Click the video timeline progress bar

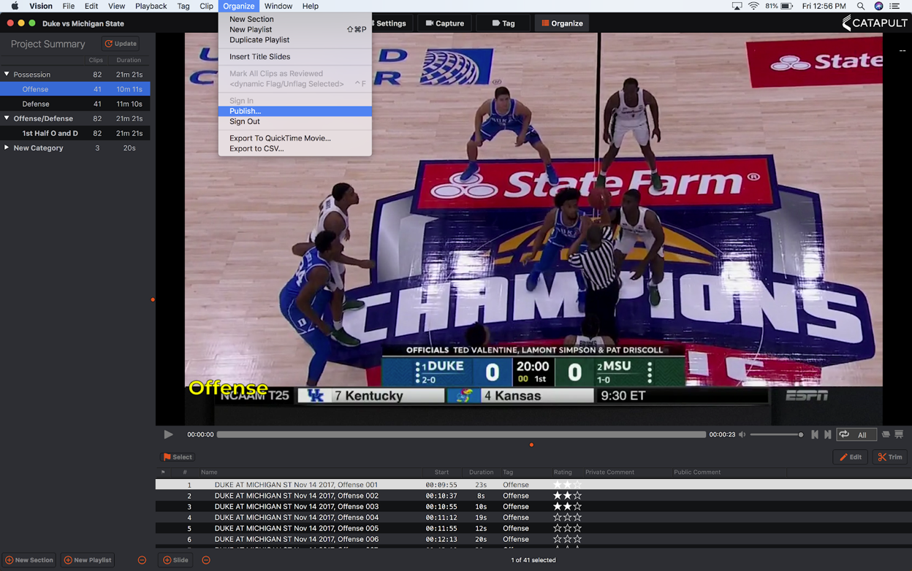click(x=461, y=434)
